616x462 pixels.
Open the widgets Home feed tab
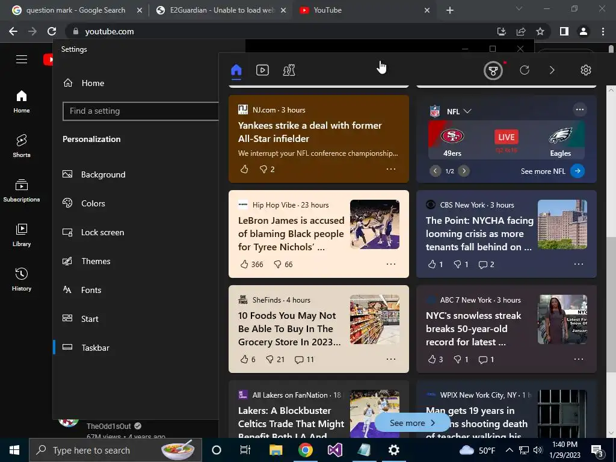point(236,70)
